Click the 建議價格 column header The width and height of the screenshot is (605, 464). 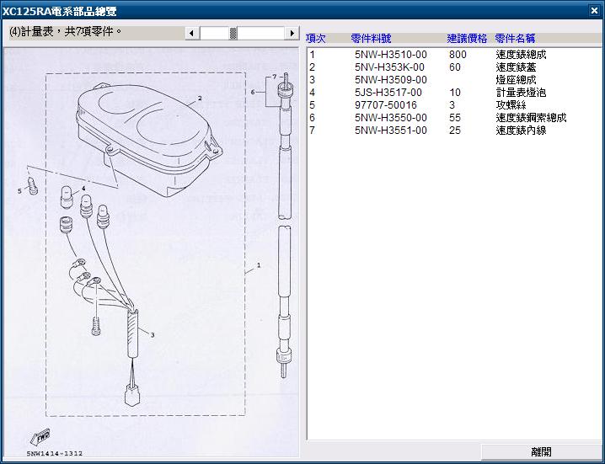point(467,39)
